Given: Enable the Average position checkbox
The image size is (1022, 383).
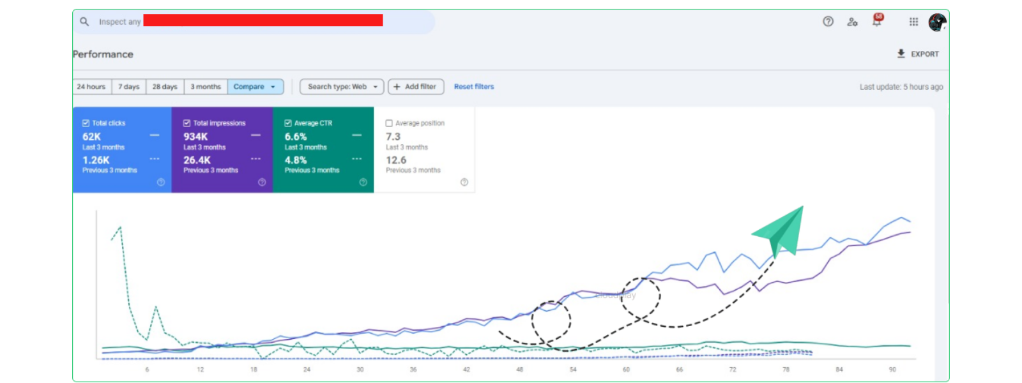Looking at the screenshot, I should pyautogui.click(x=389, y=123).
